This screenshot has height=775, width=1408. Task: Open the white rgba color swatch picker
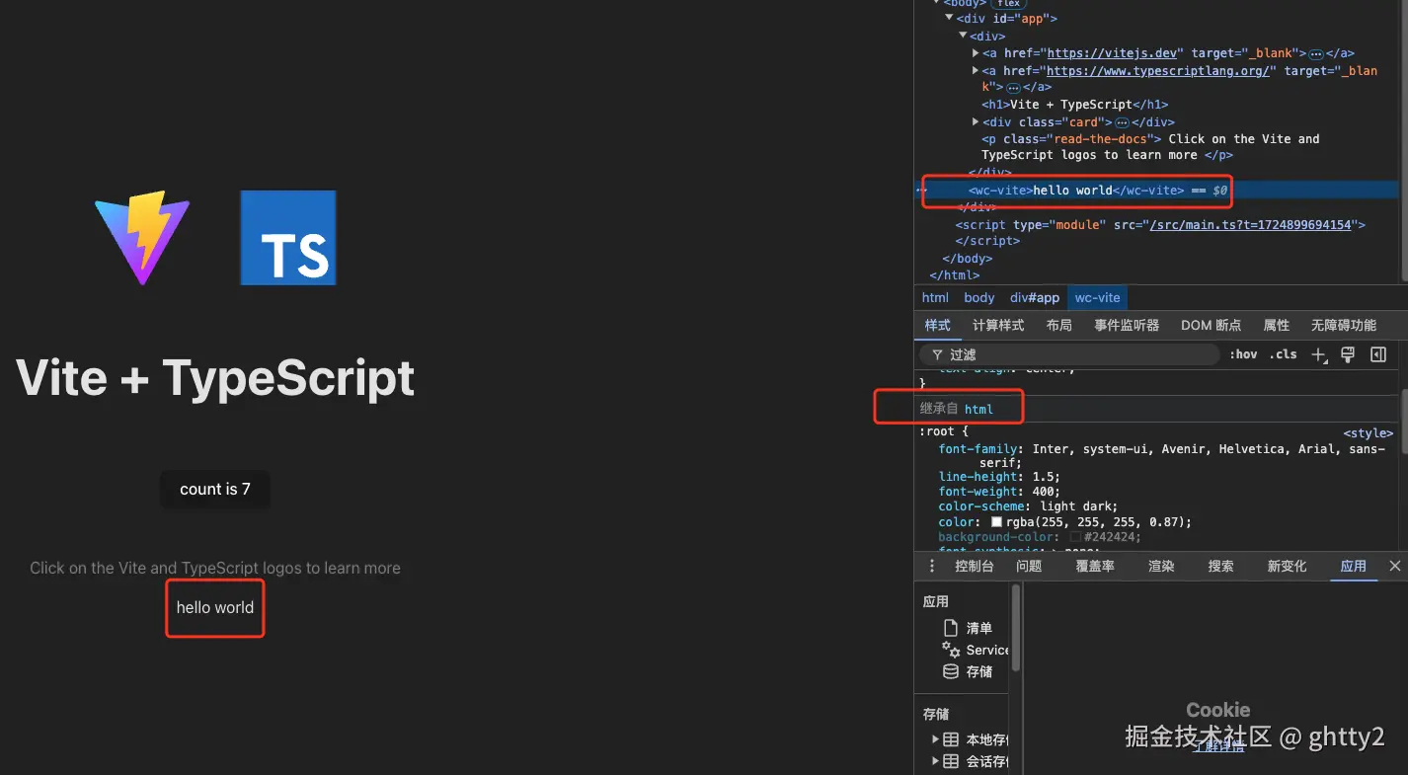tap(997, 522)
